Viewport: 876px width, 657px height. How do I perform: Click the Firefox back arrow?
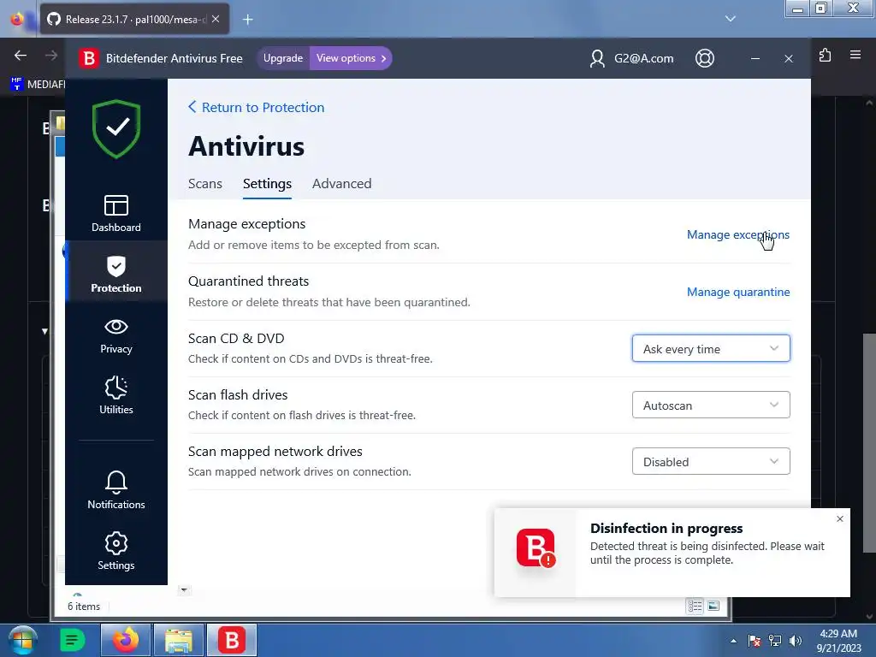21,56
